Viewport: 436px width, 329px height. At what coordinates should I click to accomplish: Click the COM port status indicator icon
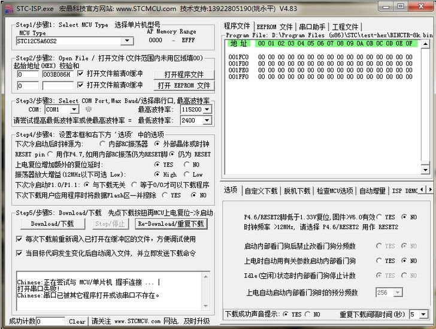(x=89, y=110)
